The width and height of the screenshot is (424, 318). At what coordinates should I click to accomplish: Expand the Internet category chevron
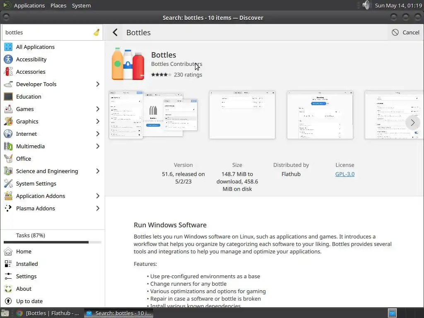98,134
